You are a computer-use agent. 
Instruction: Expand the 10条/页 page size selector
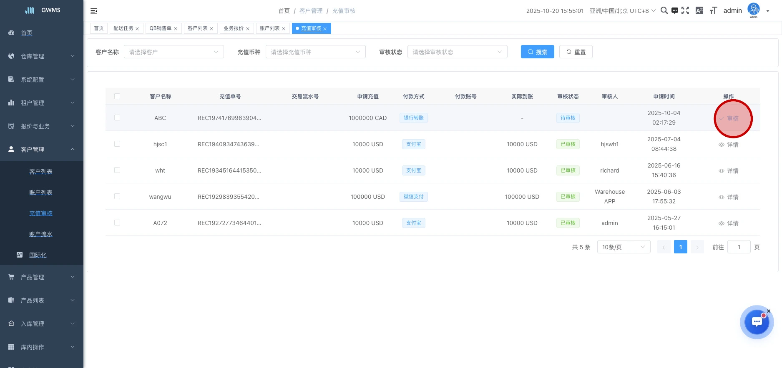(x=624, y=247)
